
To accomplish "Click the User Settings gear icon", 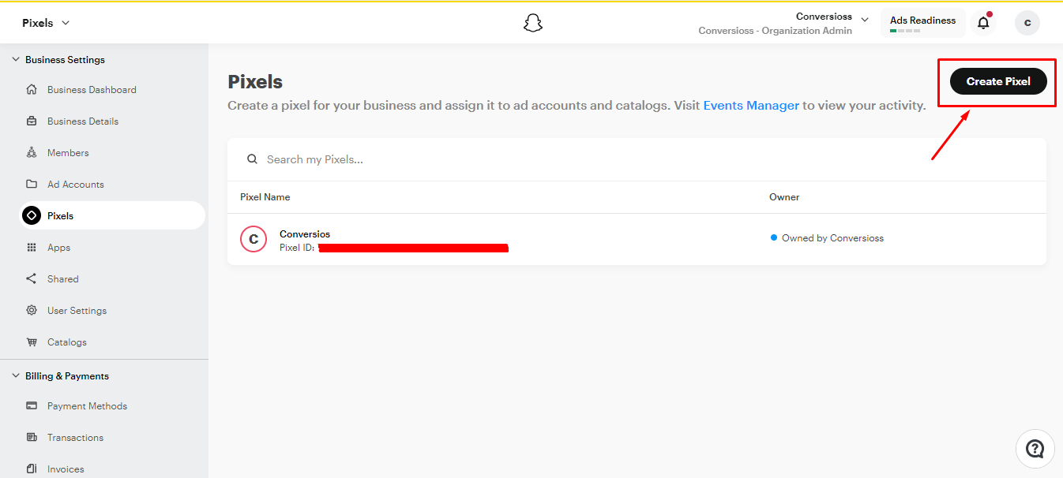I will pyautogui.click(x=32, y=311).
